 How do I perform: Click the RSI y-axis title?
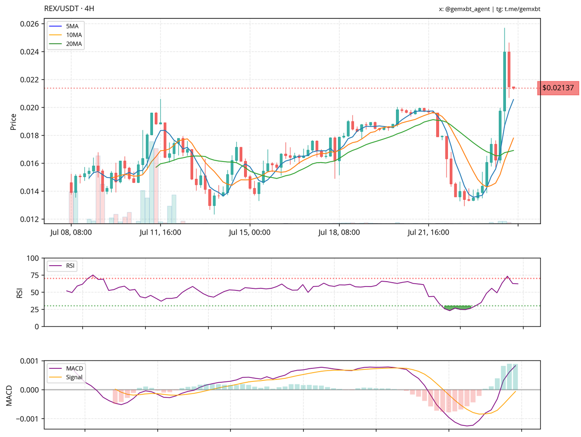(19, 292)
